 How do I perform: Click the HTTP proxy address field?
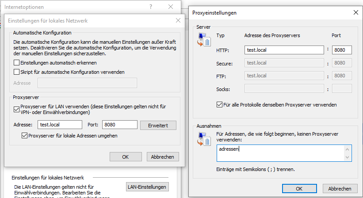[x=284, y=50]
